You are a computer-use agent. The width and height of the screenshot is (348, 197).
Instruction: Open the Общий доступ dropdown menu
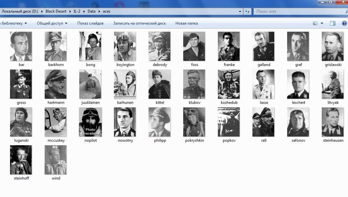pos(52,23)
